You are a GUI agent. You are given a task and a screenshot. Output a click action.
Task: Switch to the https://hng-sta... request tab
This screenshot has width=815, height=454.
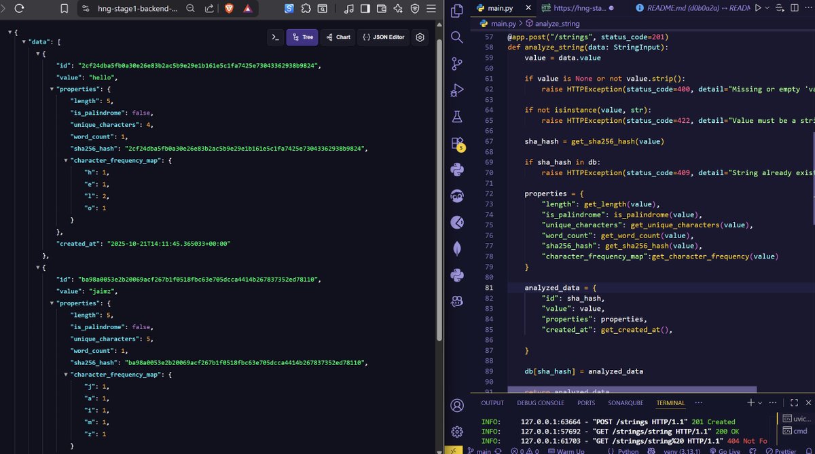[579, 8]
